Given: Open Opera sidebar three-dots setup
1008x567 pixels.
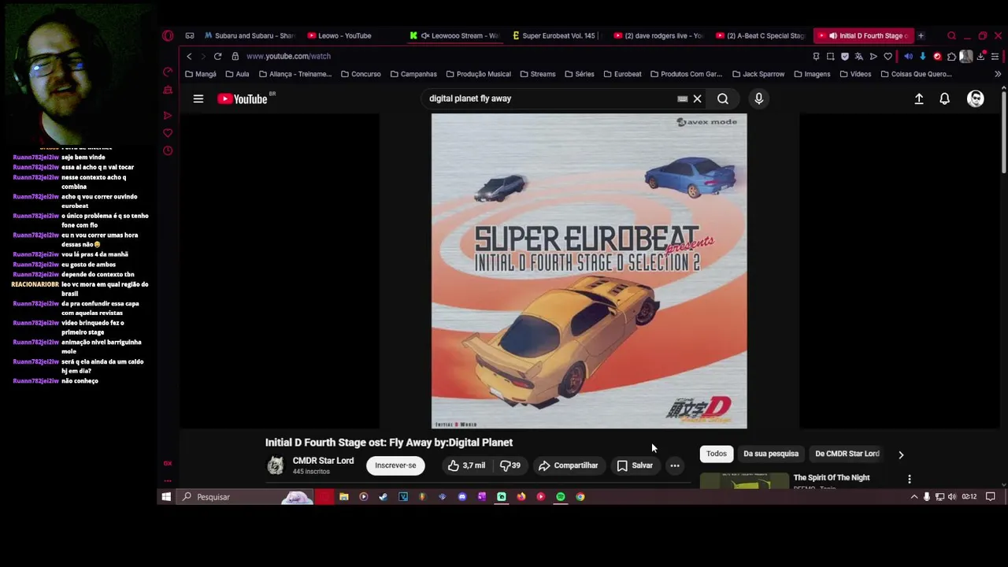Looking at the screenshot, I should 168,480.
